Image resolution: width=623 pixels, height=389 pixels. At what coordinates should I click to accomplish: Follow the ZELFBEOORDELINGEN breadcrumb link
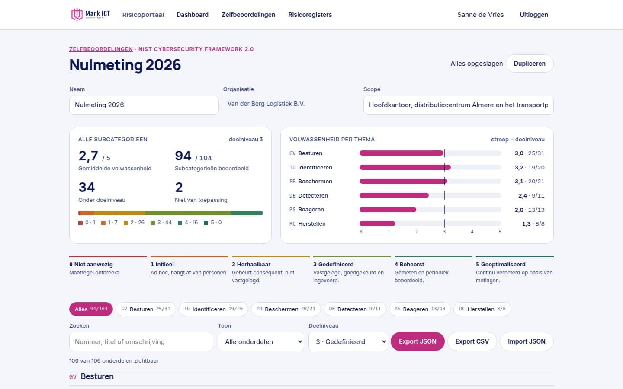(x=101, y=49)
